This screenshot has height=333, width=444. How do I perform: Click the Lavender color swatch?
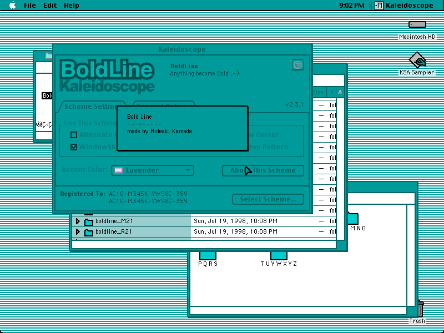pos(119,170)
